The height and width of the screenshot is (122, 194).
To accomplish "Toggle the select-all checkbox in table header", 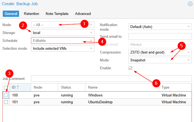I will tap(6, 87).
